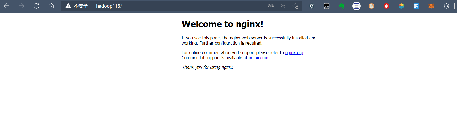Open the MetaMask fox extension
The width and height of the screenshot is (457, 124).
pos(431,6)
